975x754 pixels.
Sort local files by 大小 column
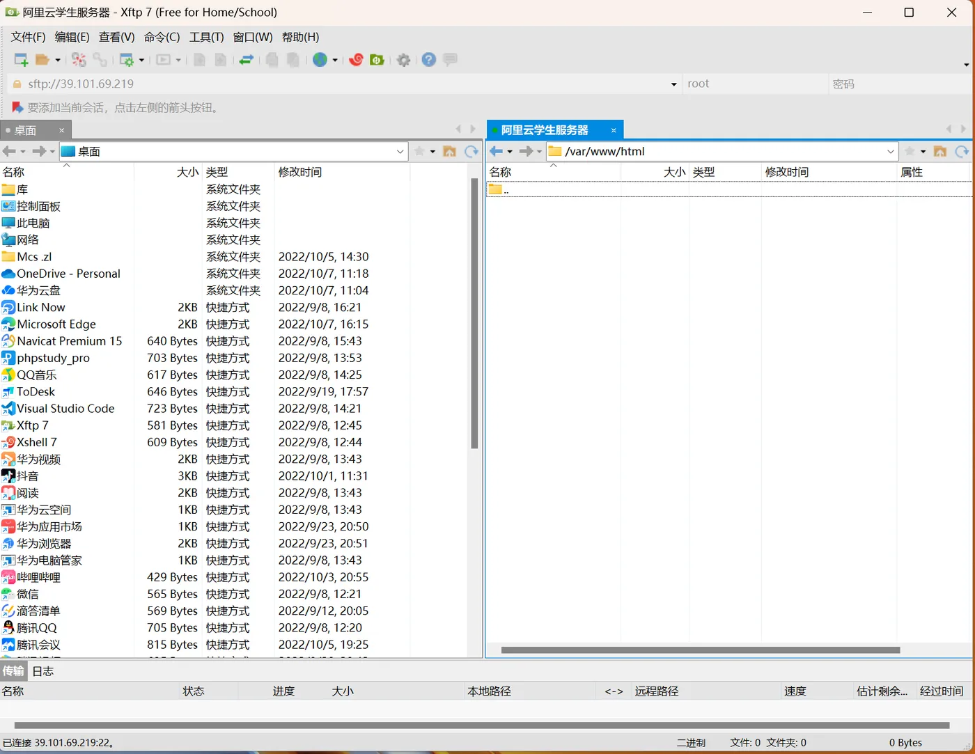pos(168,172)
